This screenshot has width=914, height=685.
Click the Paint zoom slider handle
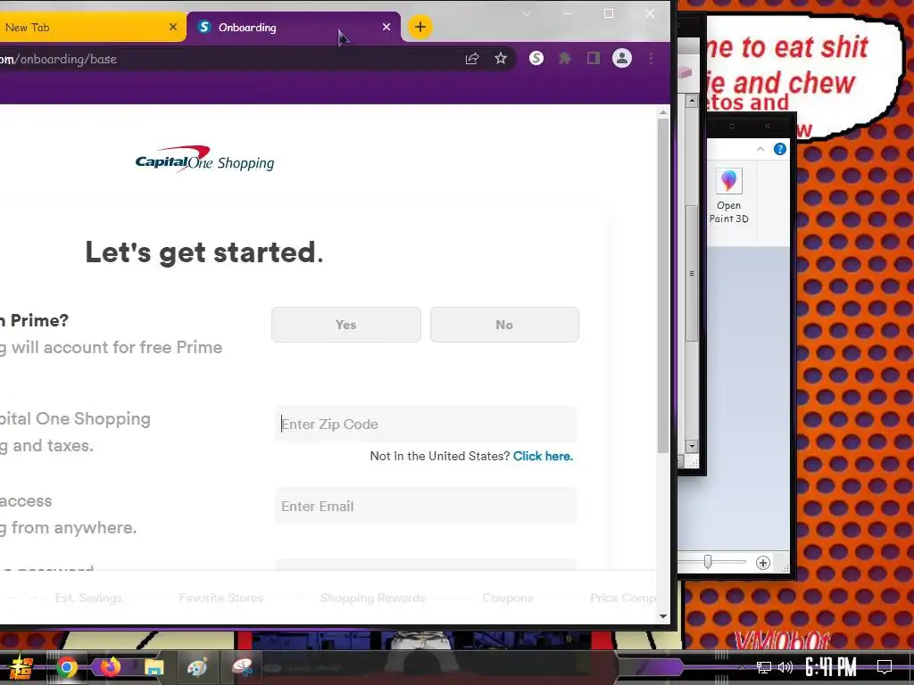click(x=708, y=562)
